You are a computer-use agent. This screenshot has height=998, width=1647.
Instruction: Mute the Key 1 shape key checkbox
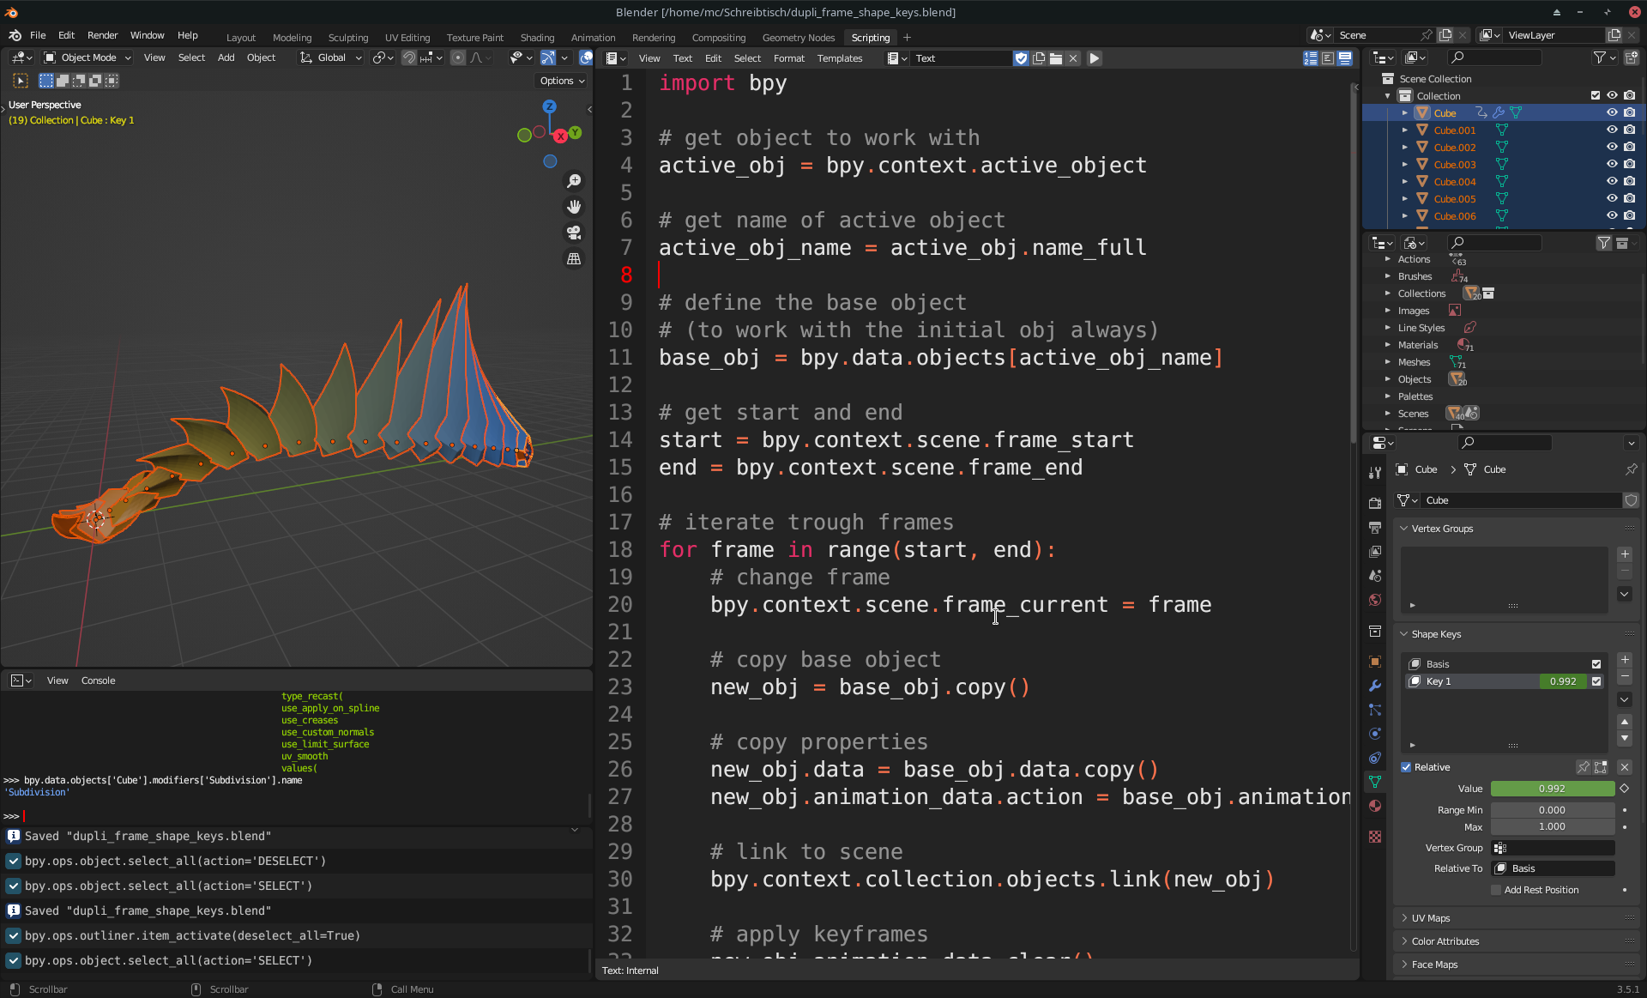(1596, 681)
